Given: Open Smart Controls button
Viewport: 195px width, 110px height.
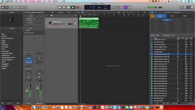Looking at the screenshot, I should point(18,7).
